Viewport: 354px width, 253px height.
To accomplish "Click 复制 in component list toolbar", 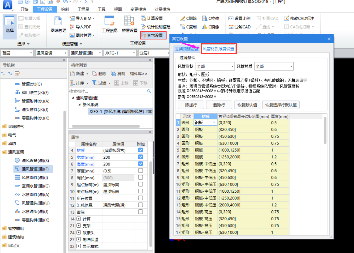I will pyautogui.click(x=118, y=74).
